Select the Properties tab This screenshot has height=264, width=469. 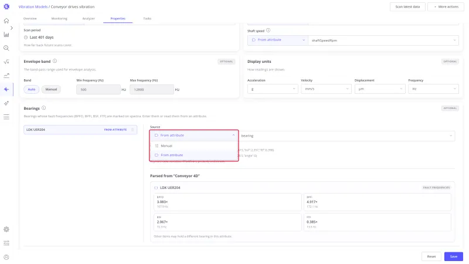pyautogui.click(x=118, y=19)
